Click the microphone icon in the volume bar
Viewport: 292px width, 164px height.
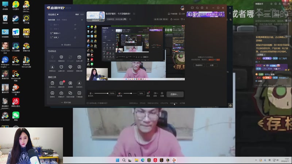[x=91, y=93]
